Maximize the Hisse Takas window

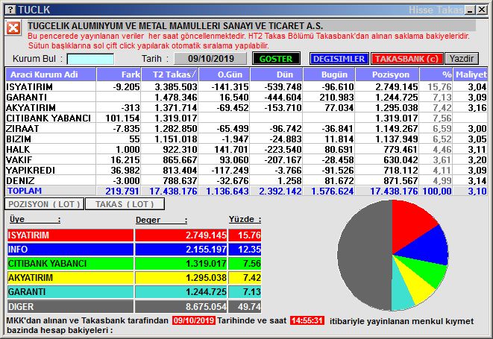click(471, 9)
